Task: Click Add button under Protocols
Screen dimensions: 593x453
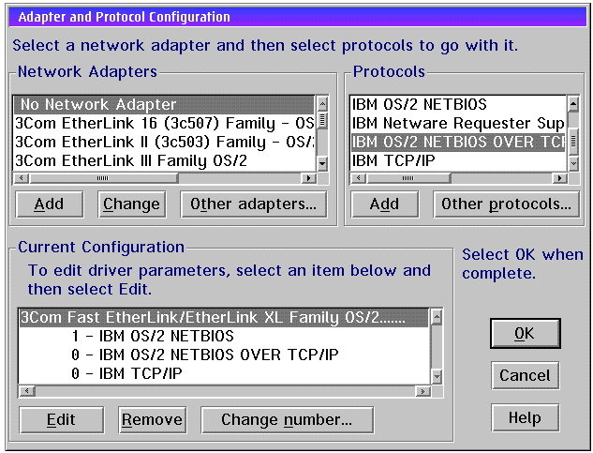Action: (384, 204)
